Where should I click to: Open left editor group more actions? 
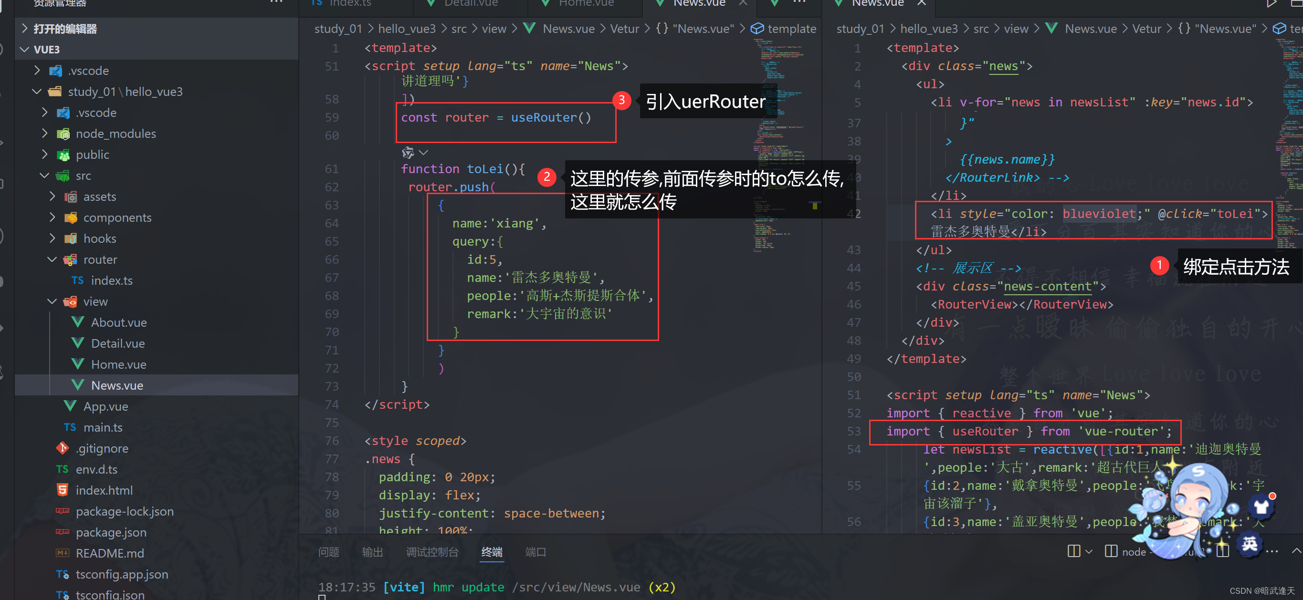(799, 2)
